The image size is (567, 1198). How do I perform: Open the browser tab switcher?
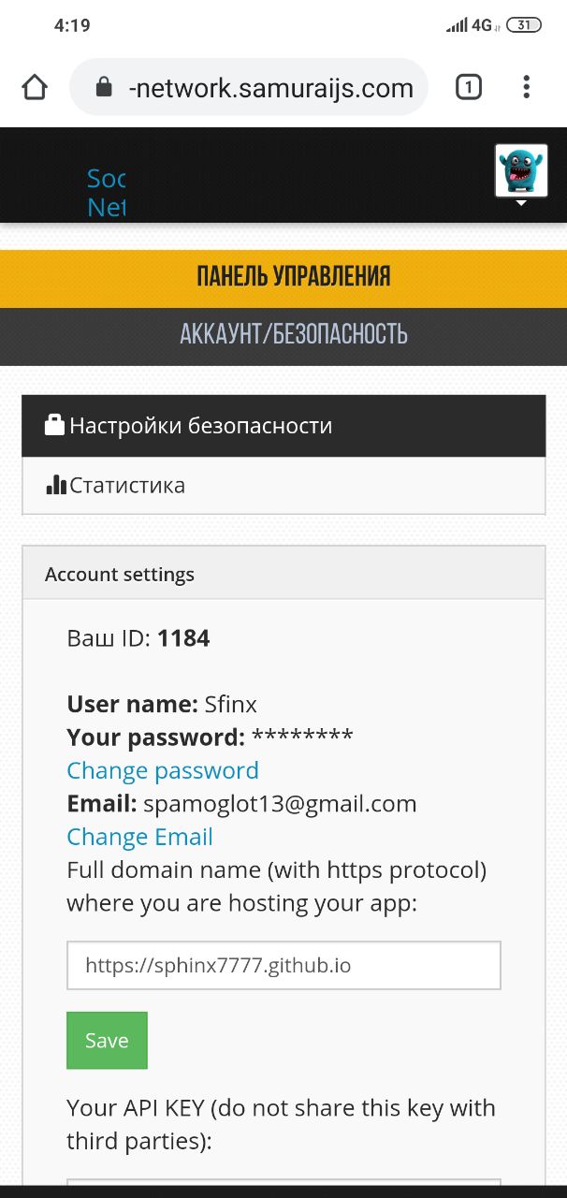[x=468, y=88]
